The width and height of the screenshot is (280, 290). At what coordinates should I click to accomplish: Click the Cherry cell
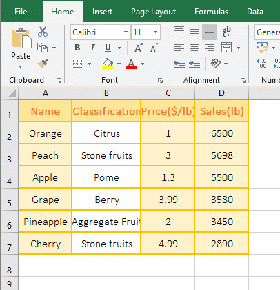[x=46, y=244]
